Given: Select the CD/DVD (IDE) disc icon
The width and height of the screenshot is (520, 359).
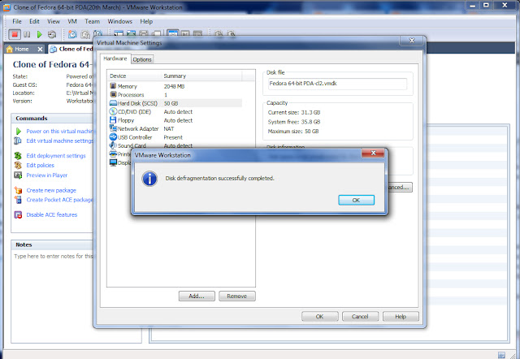Looking at the screenshot, I should point(113,112).
